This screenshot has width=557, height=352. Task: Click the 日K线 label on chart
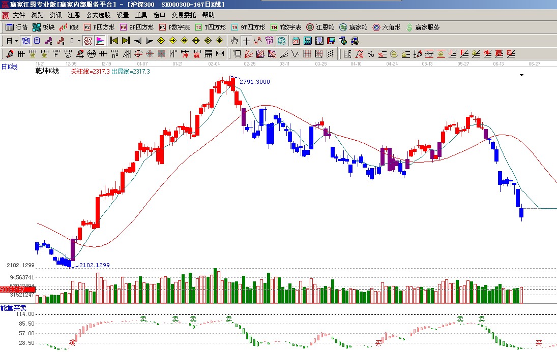pyautogui.click(x=9, y=67)
